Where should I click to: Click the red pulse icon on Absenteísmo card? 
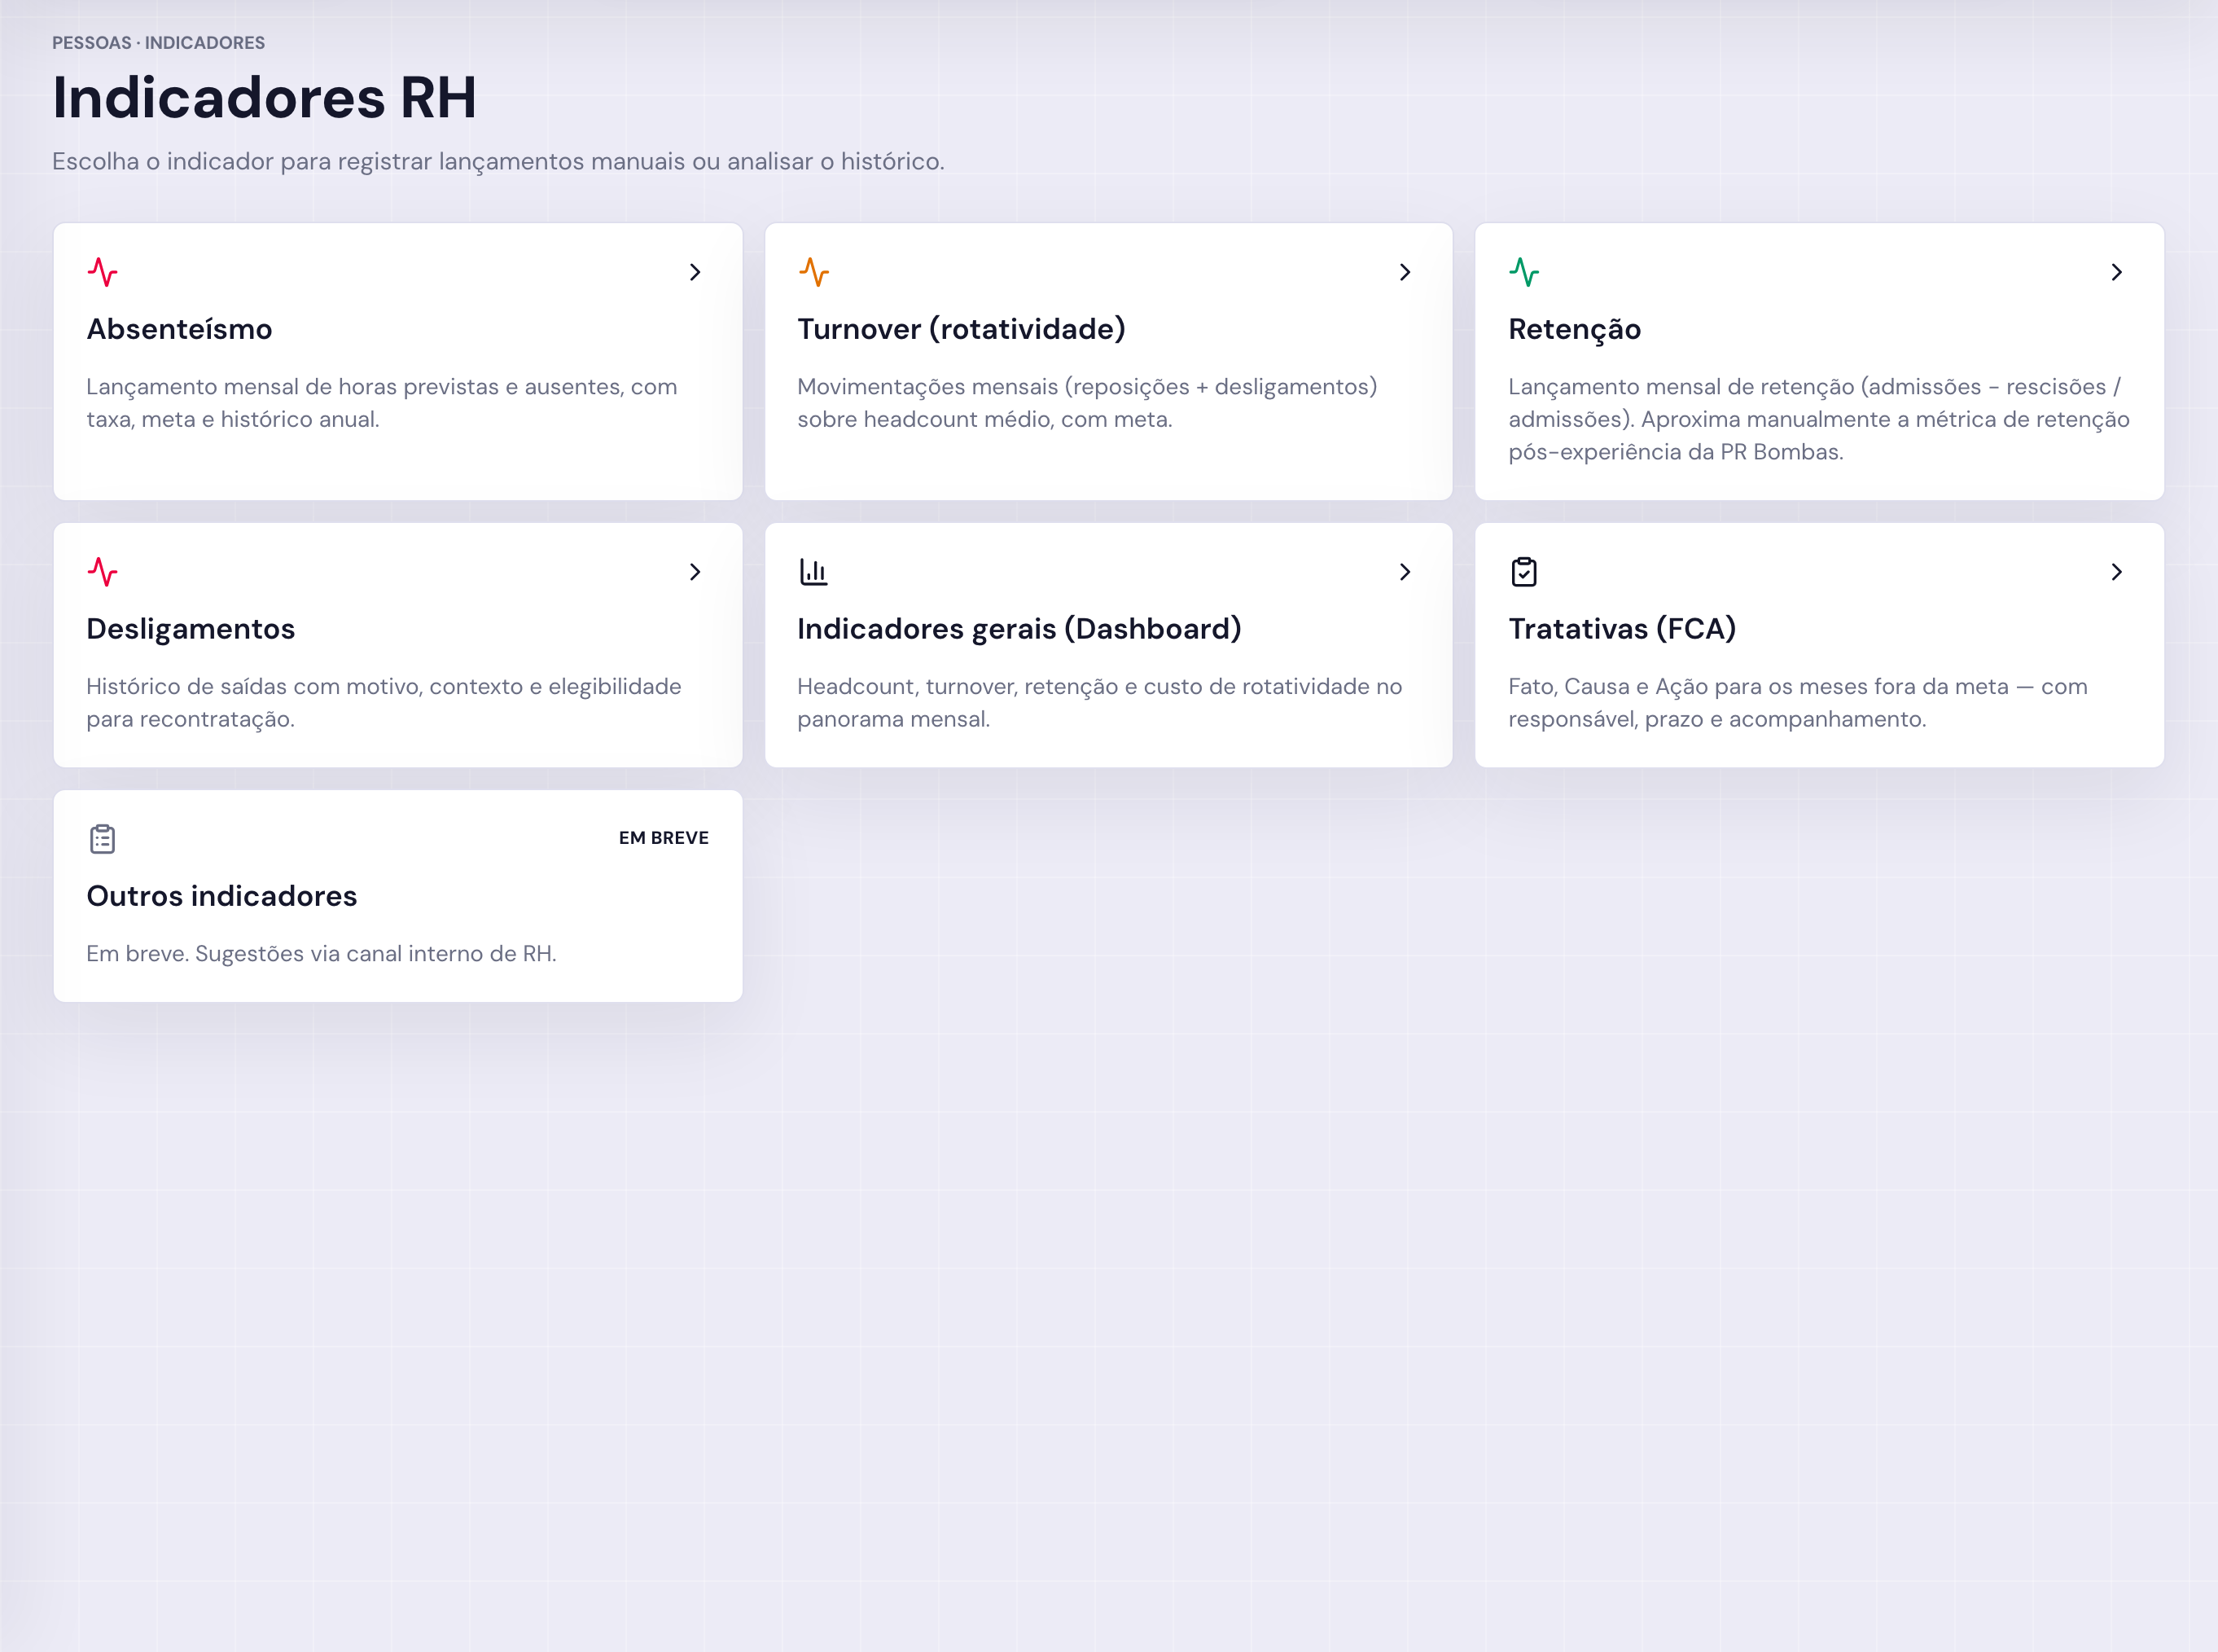[102, 272]
